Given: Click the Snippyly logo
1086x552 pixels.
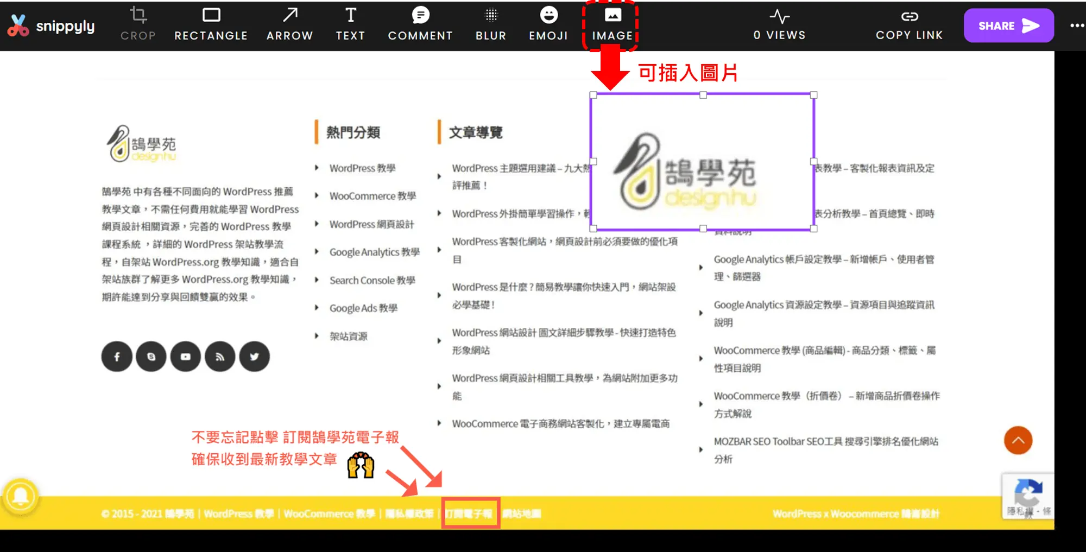Looking at the screenshot, I should coord(51,26).
